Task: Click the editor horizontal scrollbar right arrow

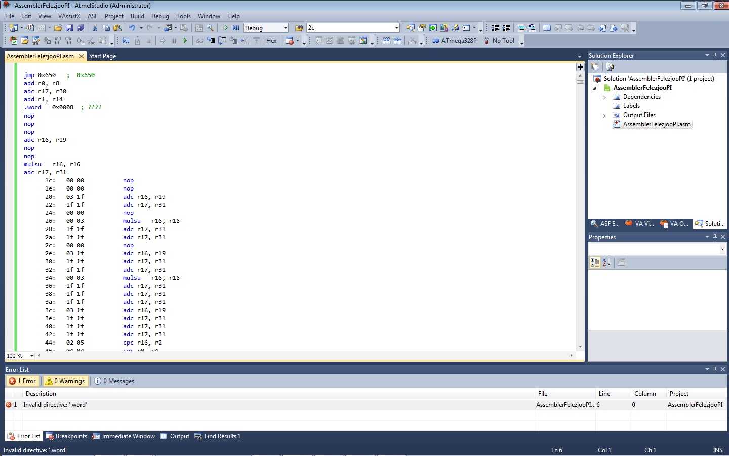Action: click(x=572, y=356)
